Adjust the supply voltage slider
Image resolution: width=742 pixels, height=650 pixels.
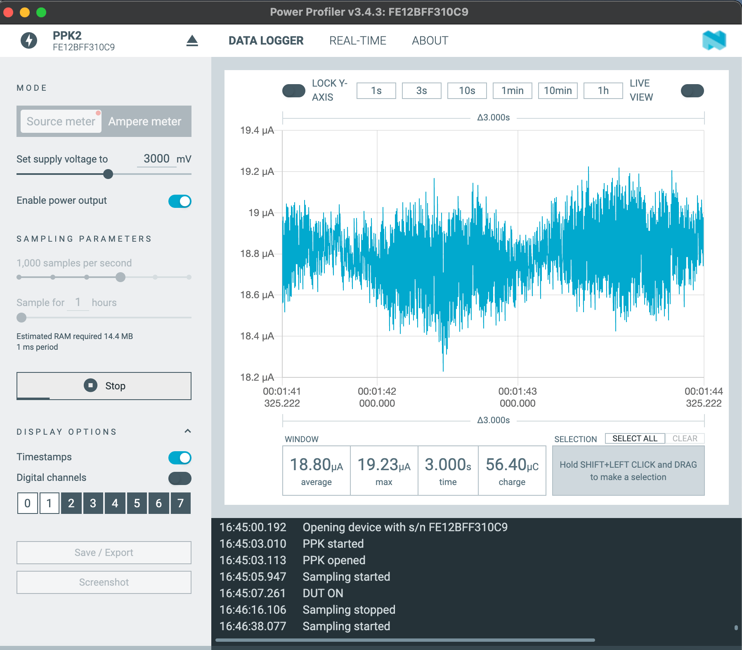(x=108, y=174)
